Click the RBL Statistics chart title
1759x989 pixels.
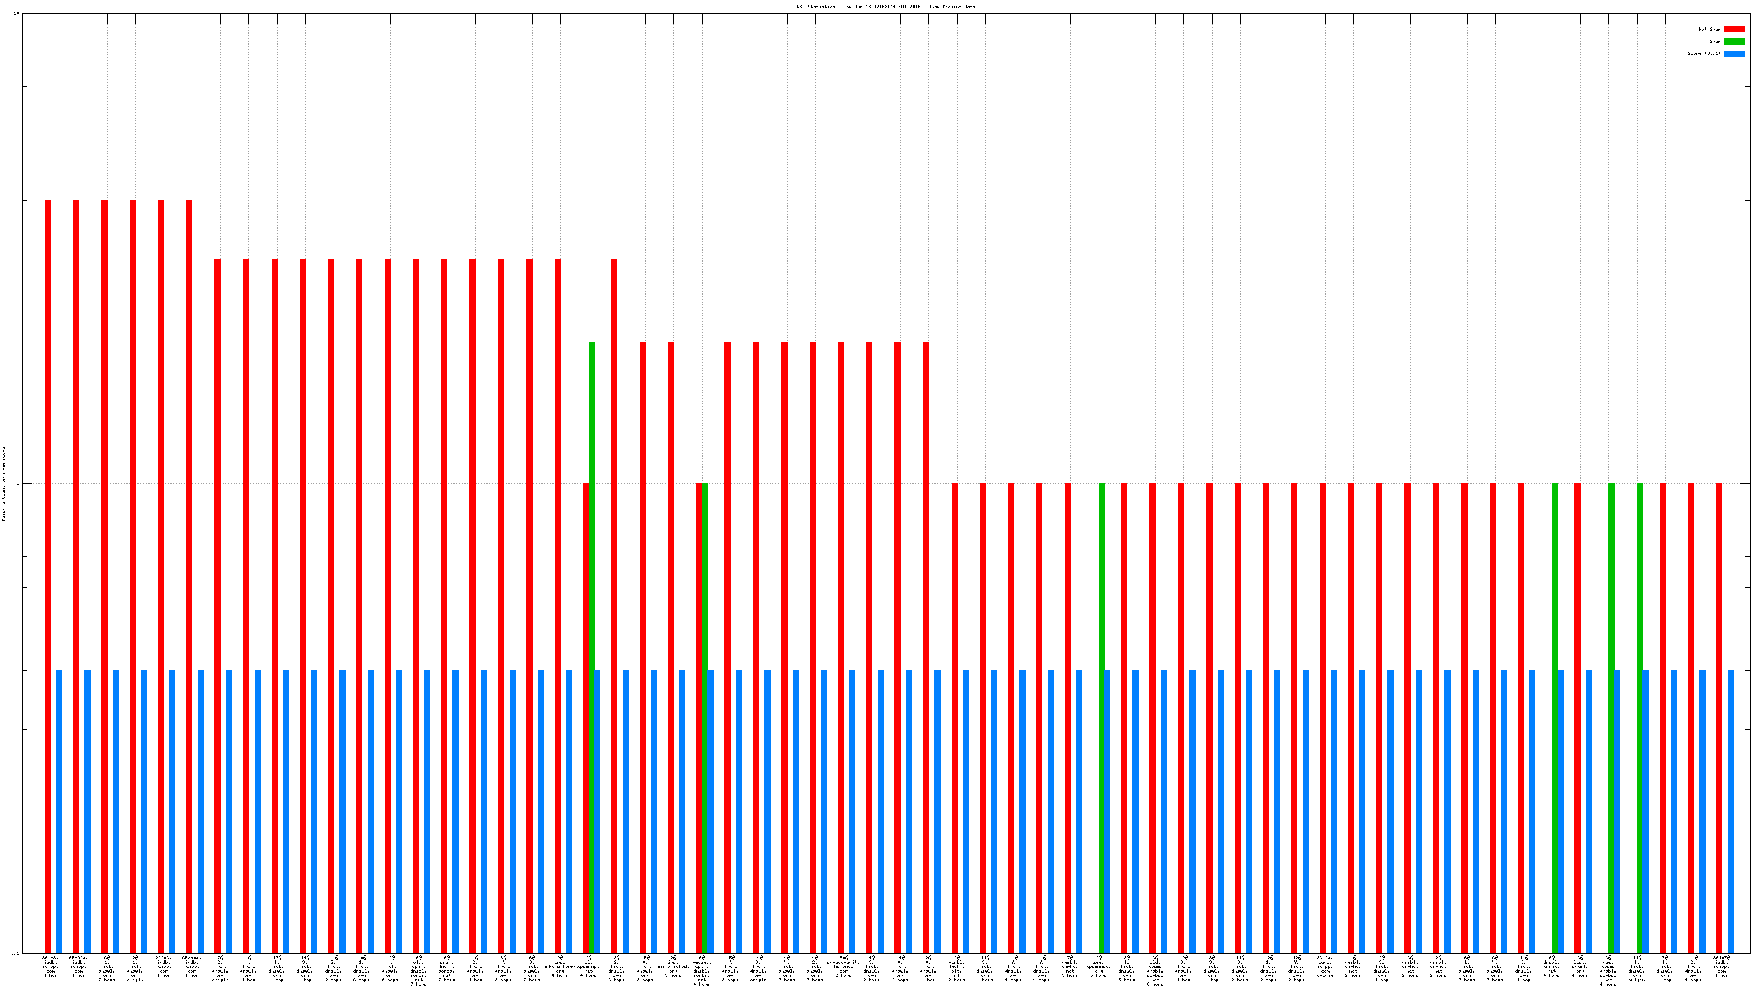pos(885,7)
